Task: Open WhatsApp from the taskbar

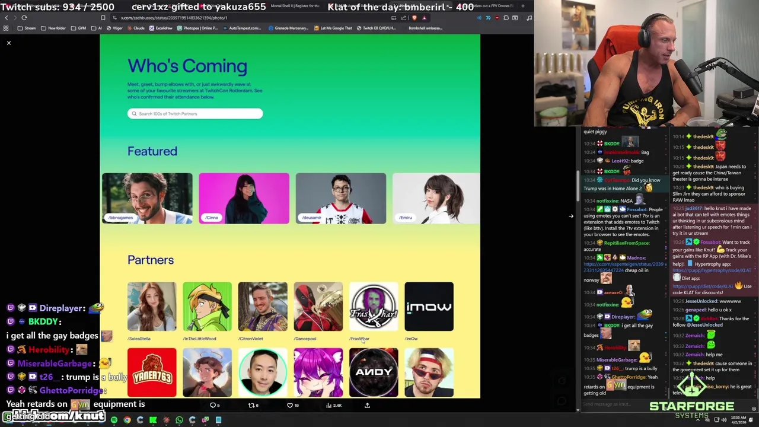Action: (x=179, y=420)
